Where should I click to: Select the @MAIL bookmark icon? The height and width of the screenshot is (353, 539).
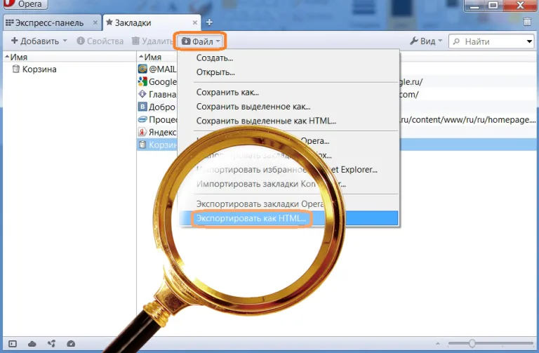pos(142,69)
